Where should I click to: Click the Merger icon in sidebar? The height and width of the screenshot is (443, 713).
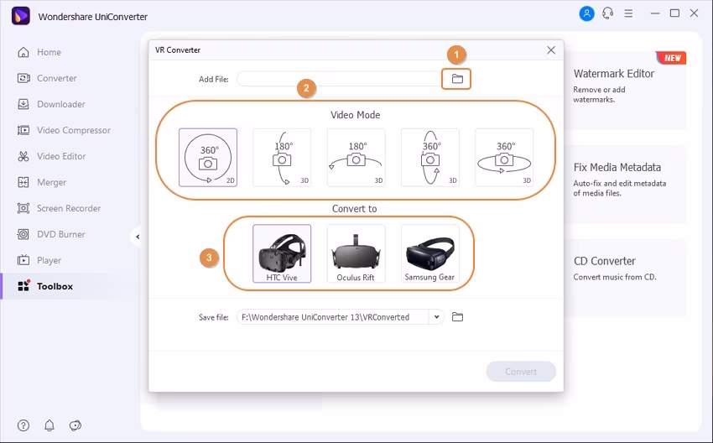(x=23, y=182)
